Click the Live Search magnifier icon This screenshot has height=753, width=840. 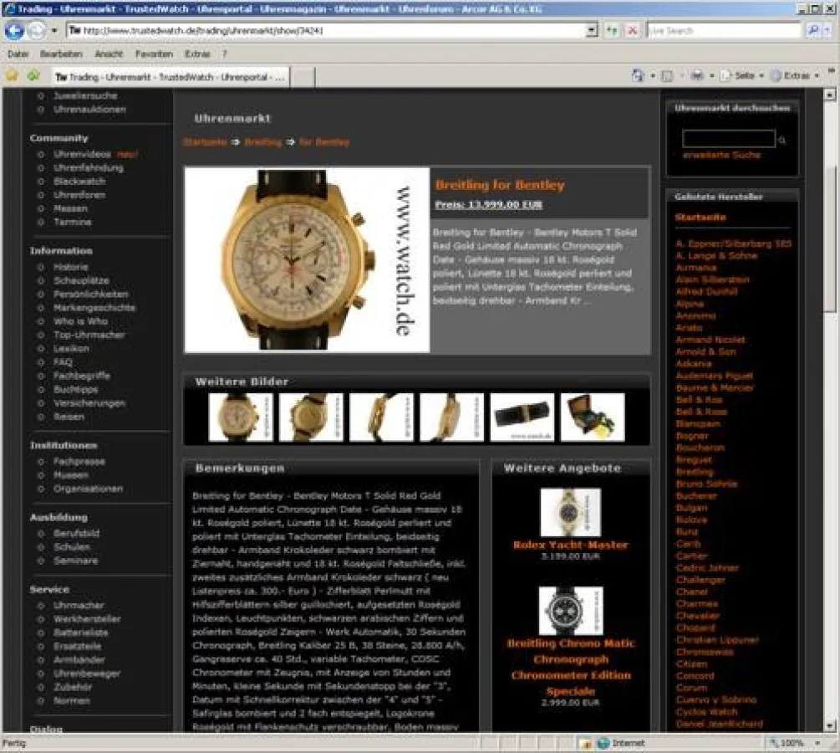[x=812, y=32]
